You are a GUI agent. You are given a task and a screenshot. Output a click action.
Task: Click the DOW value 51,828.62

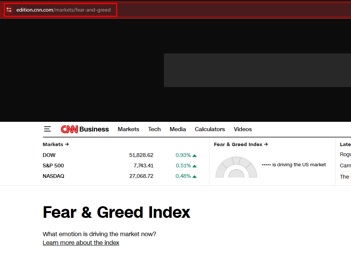pos(141,155)
